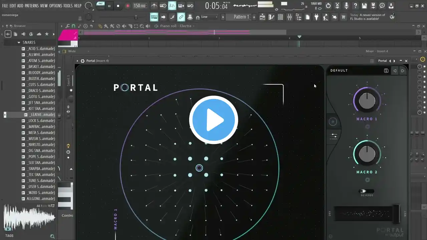Open the FILE menu

[5, 6]
